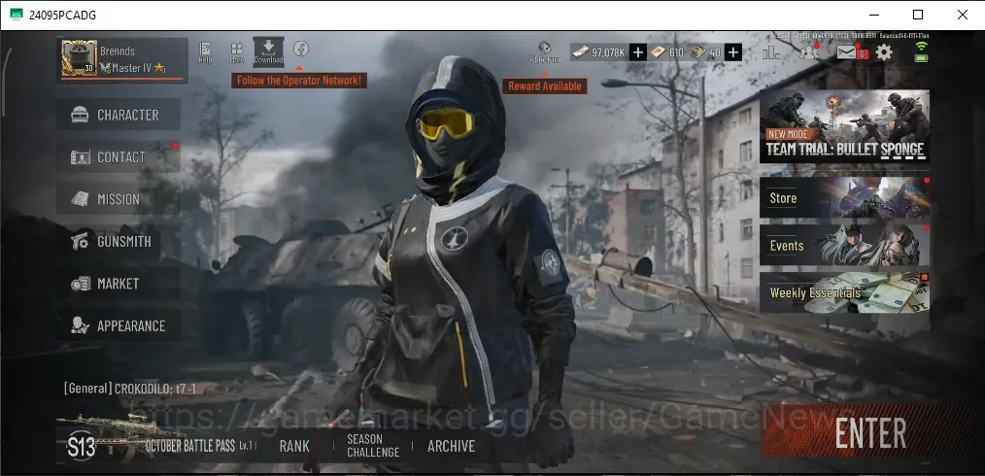Open the Facebook social network icon

coord(301,49)
